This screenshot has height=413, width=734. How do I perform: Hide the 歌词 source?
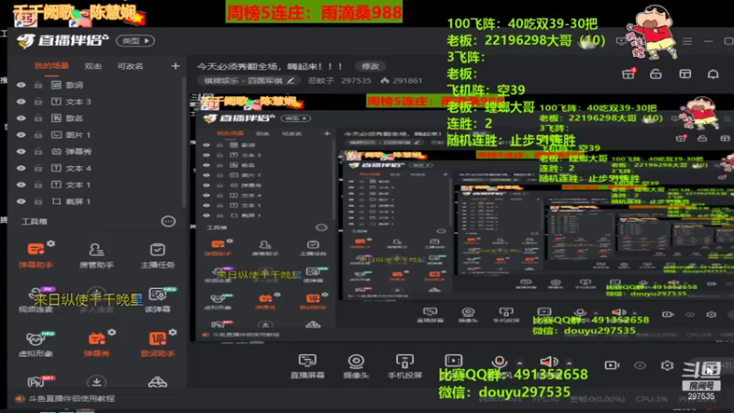[21, 84]
